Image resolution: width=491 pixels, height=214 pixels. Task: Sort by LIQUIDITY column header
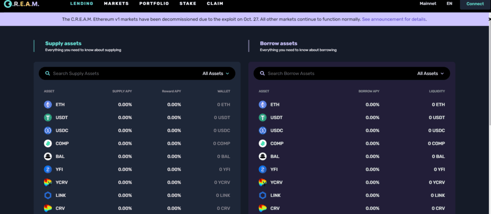tap(437, 91)
